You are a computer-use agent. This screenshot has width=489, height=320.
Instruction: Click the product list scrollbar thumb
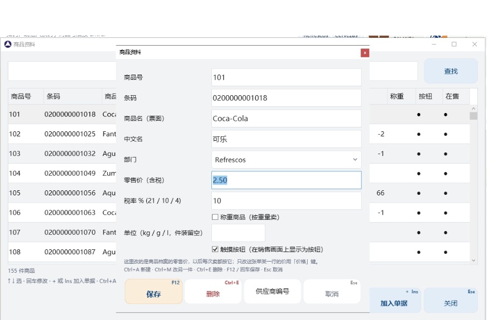(x=473, y=116)
